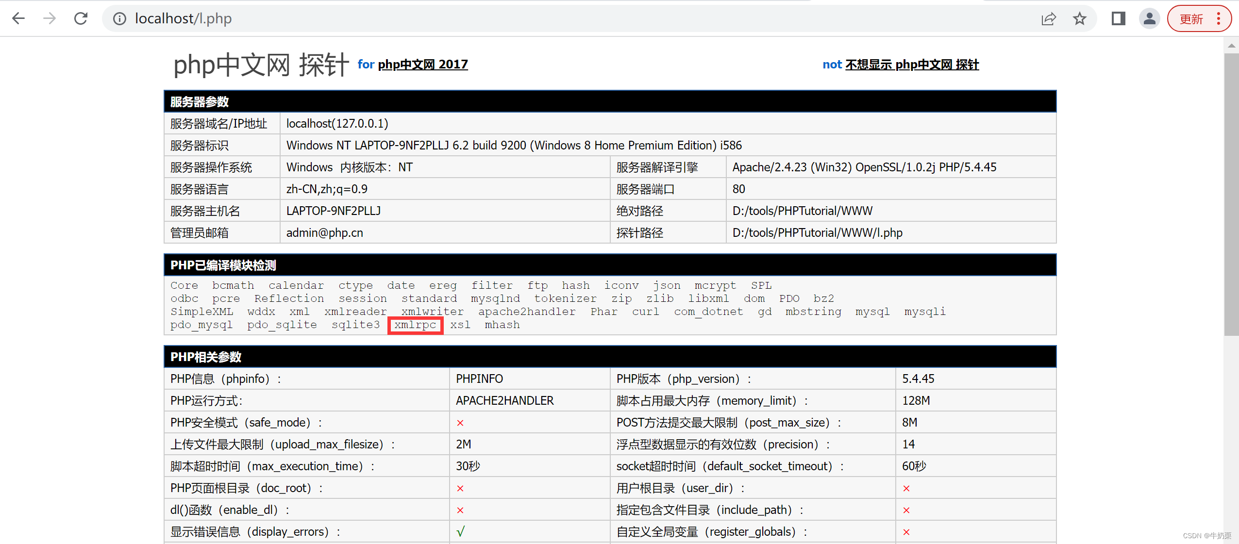
Task: Open the Chrome three-dot menu
Action: tap(1220, 18)
